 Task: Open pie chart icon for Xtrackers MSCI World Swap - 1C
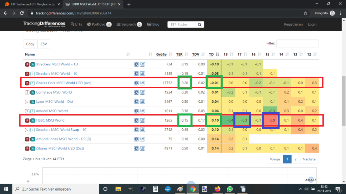point(137,130)
